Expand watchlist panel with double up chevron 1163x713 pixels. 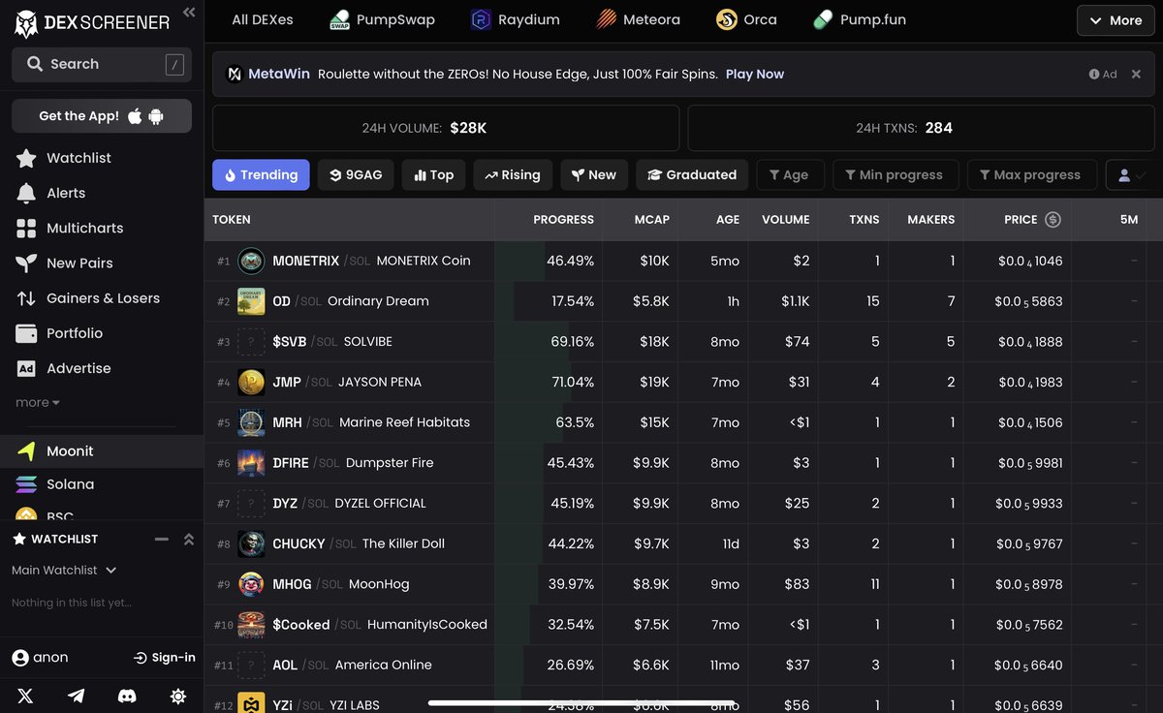coord(189,539)
